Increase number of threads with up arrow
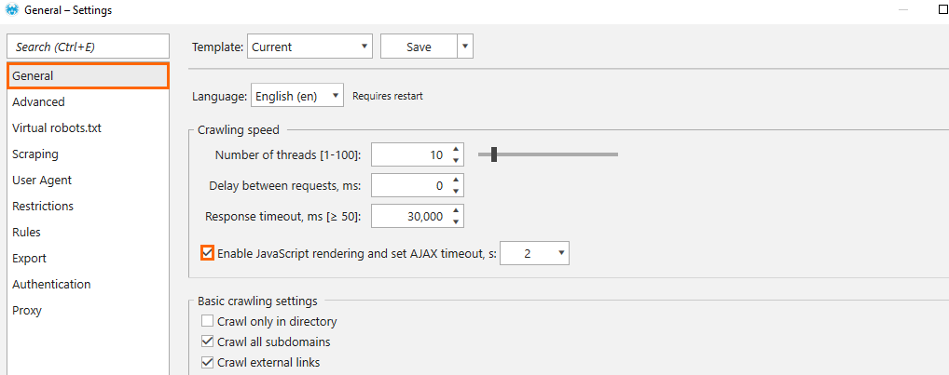 coord(457,150)
